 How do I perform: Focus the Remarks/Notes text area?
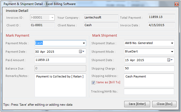click(x=60, y=85)
